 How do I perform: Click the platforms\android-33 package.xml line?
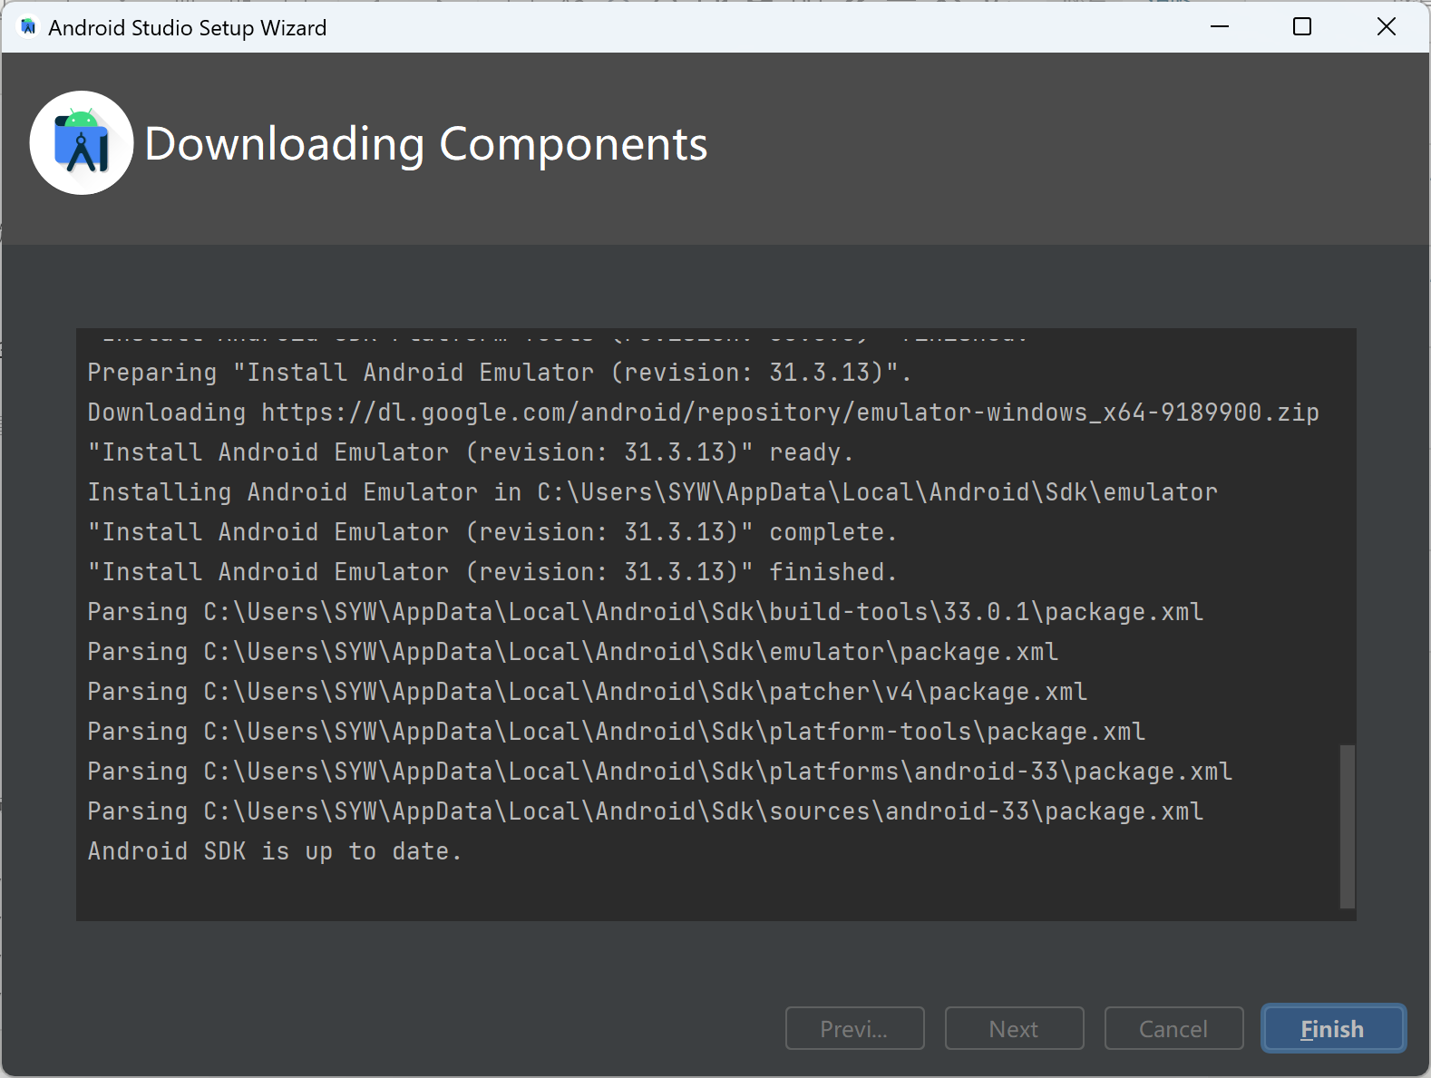[x=660, y=772]
